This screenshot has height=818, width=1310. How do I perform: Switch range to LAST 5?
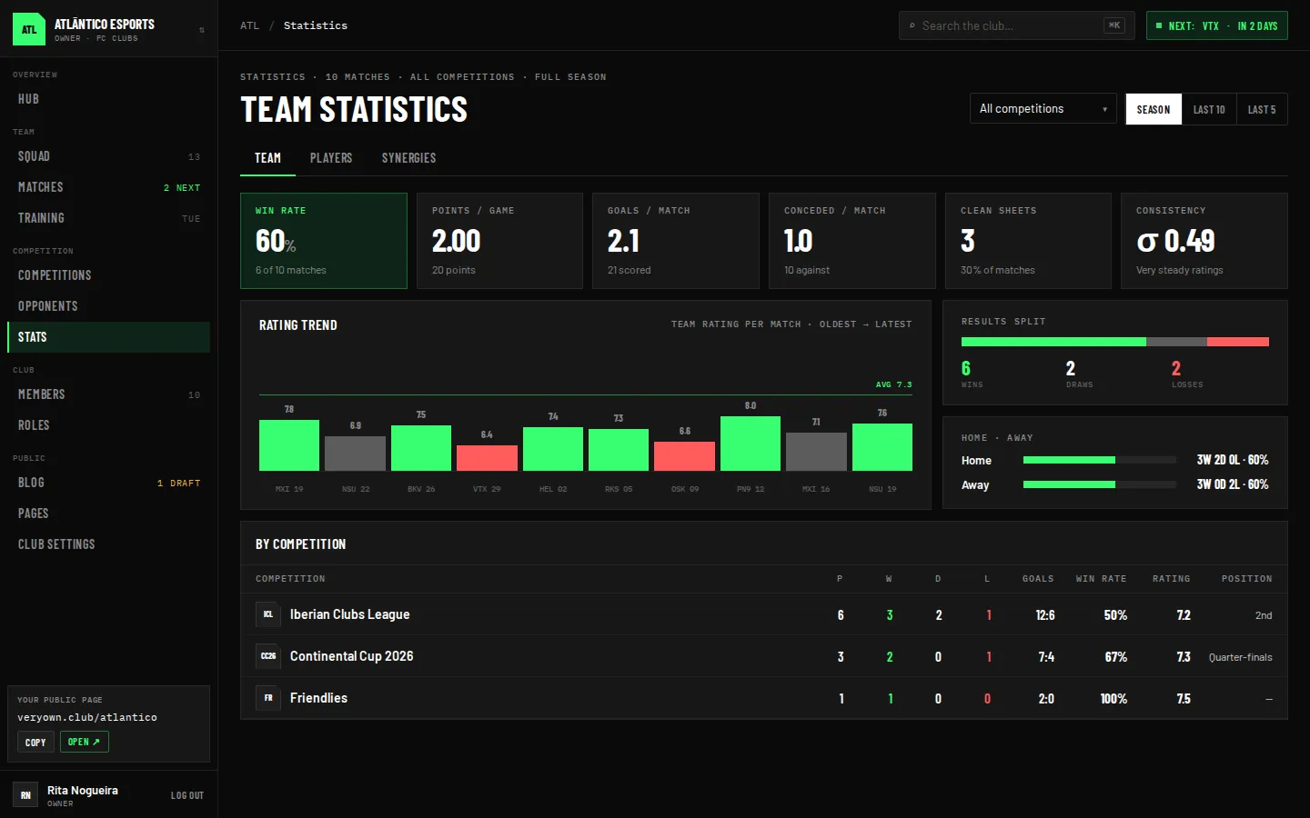(x=1262, y=109)
